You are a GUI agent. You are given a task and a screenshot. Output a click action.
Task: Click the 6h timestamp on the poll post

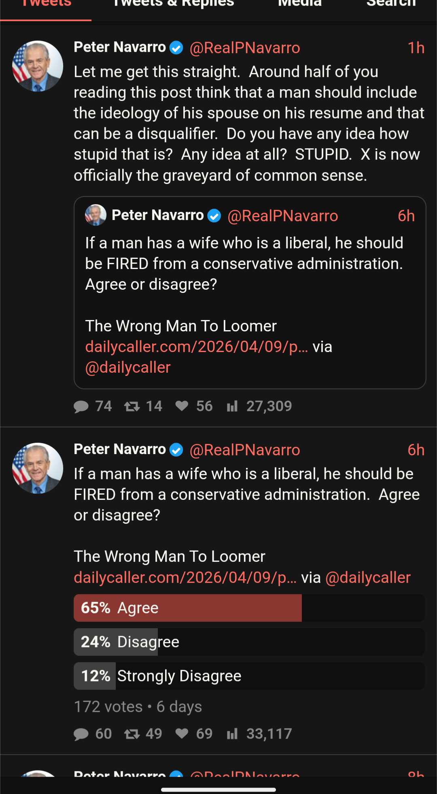pos(416,450)
